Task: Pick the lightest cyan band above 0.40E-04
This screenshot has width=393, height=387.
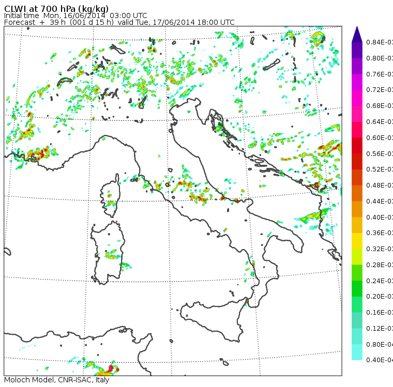Action: point(357,352)
